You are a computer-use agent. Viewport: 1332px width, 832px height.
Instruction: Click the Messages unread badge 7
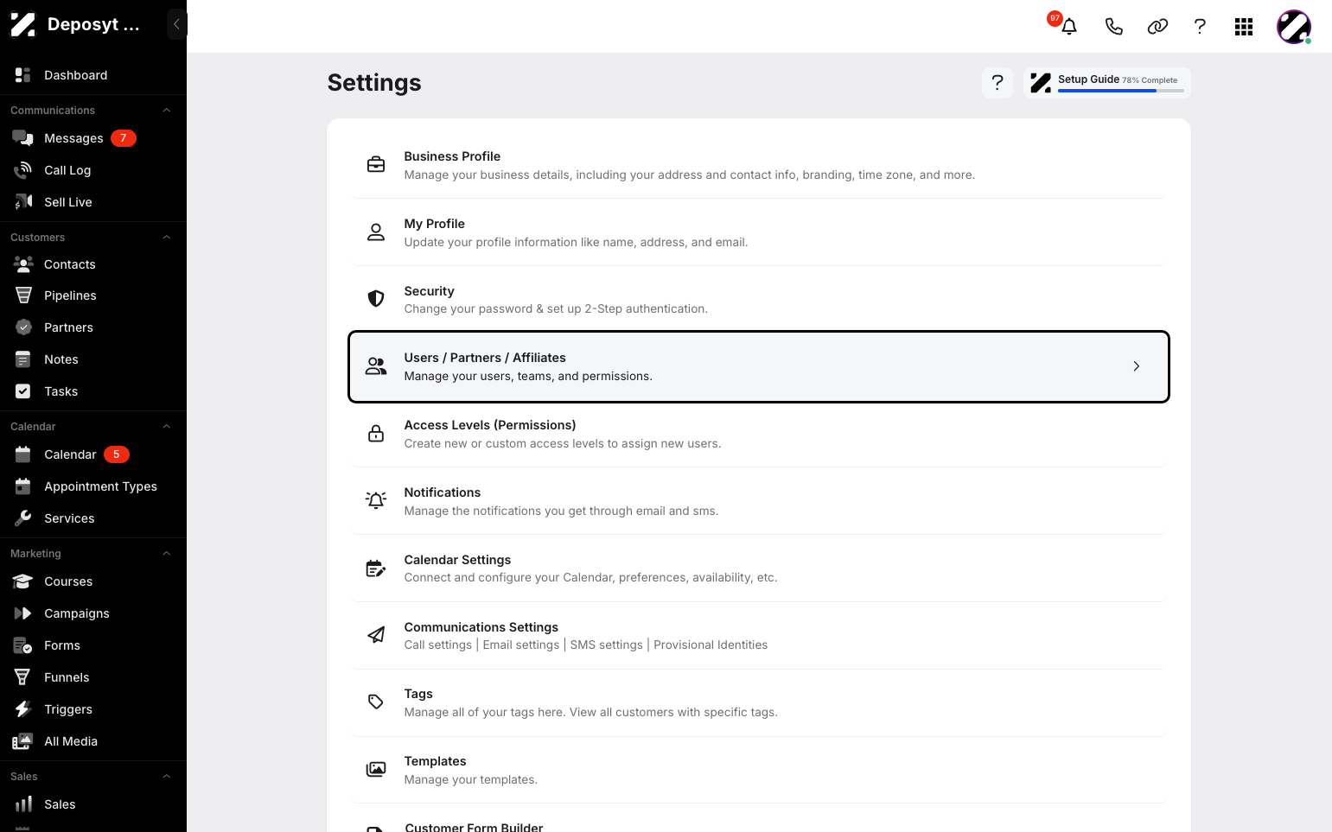(x=123, y=138)
